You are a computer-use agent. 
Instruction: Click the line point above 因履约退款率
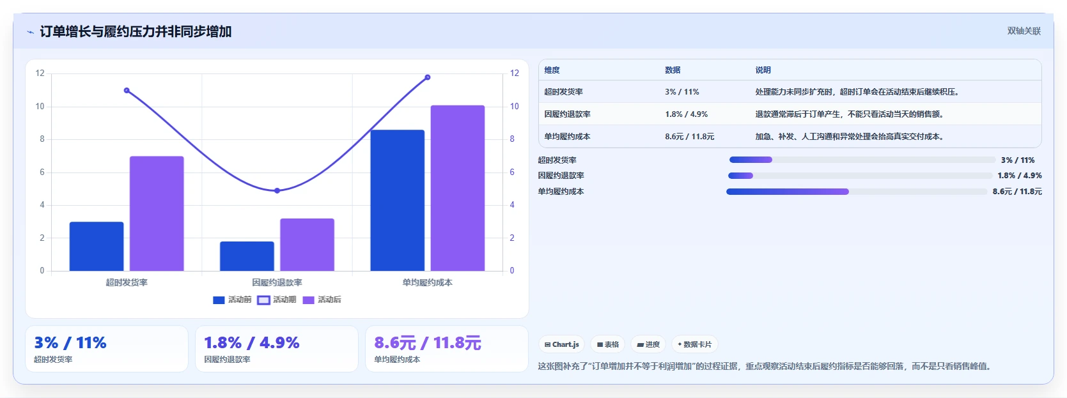click(277, 190)
